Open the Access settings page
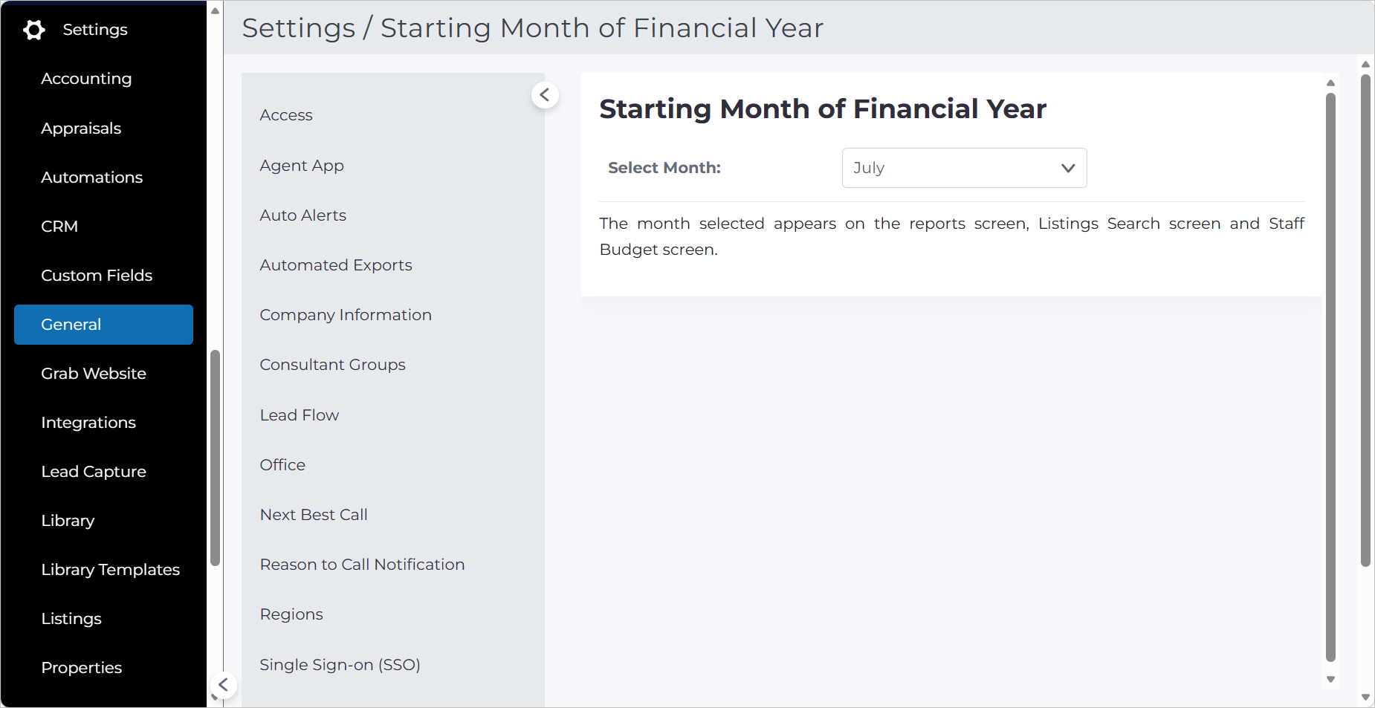The image size is (1375, 708). click(x=286, y=115)
